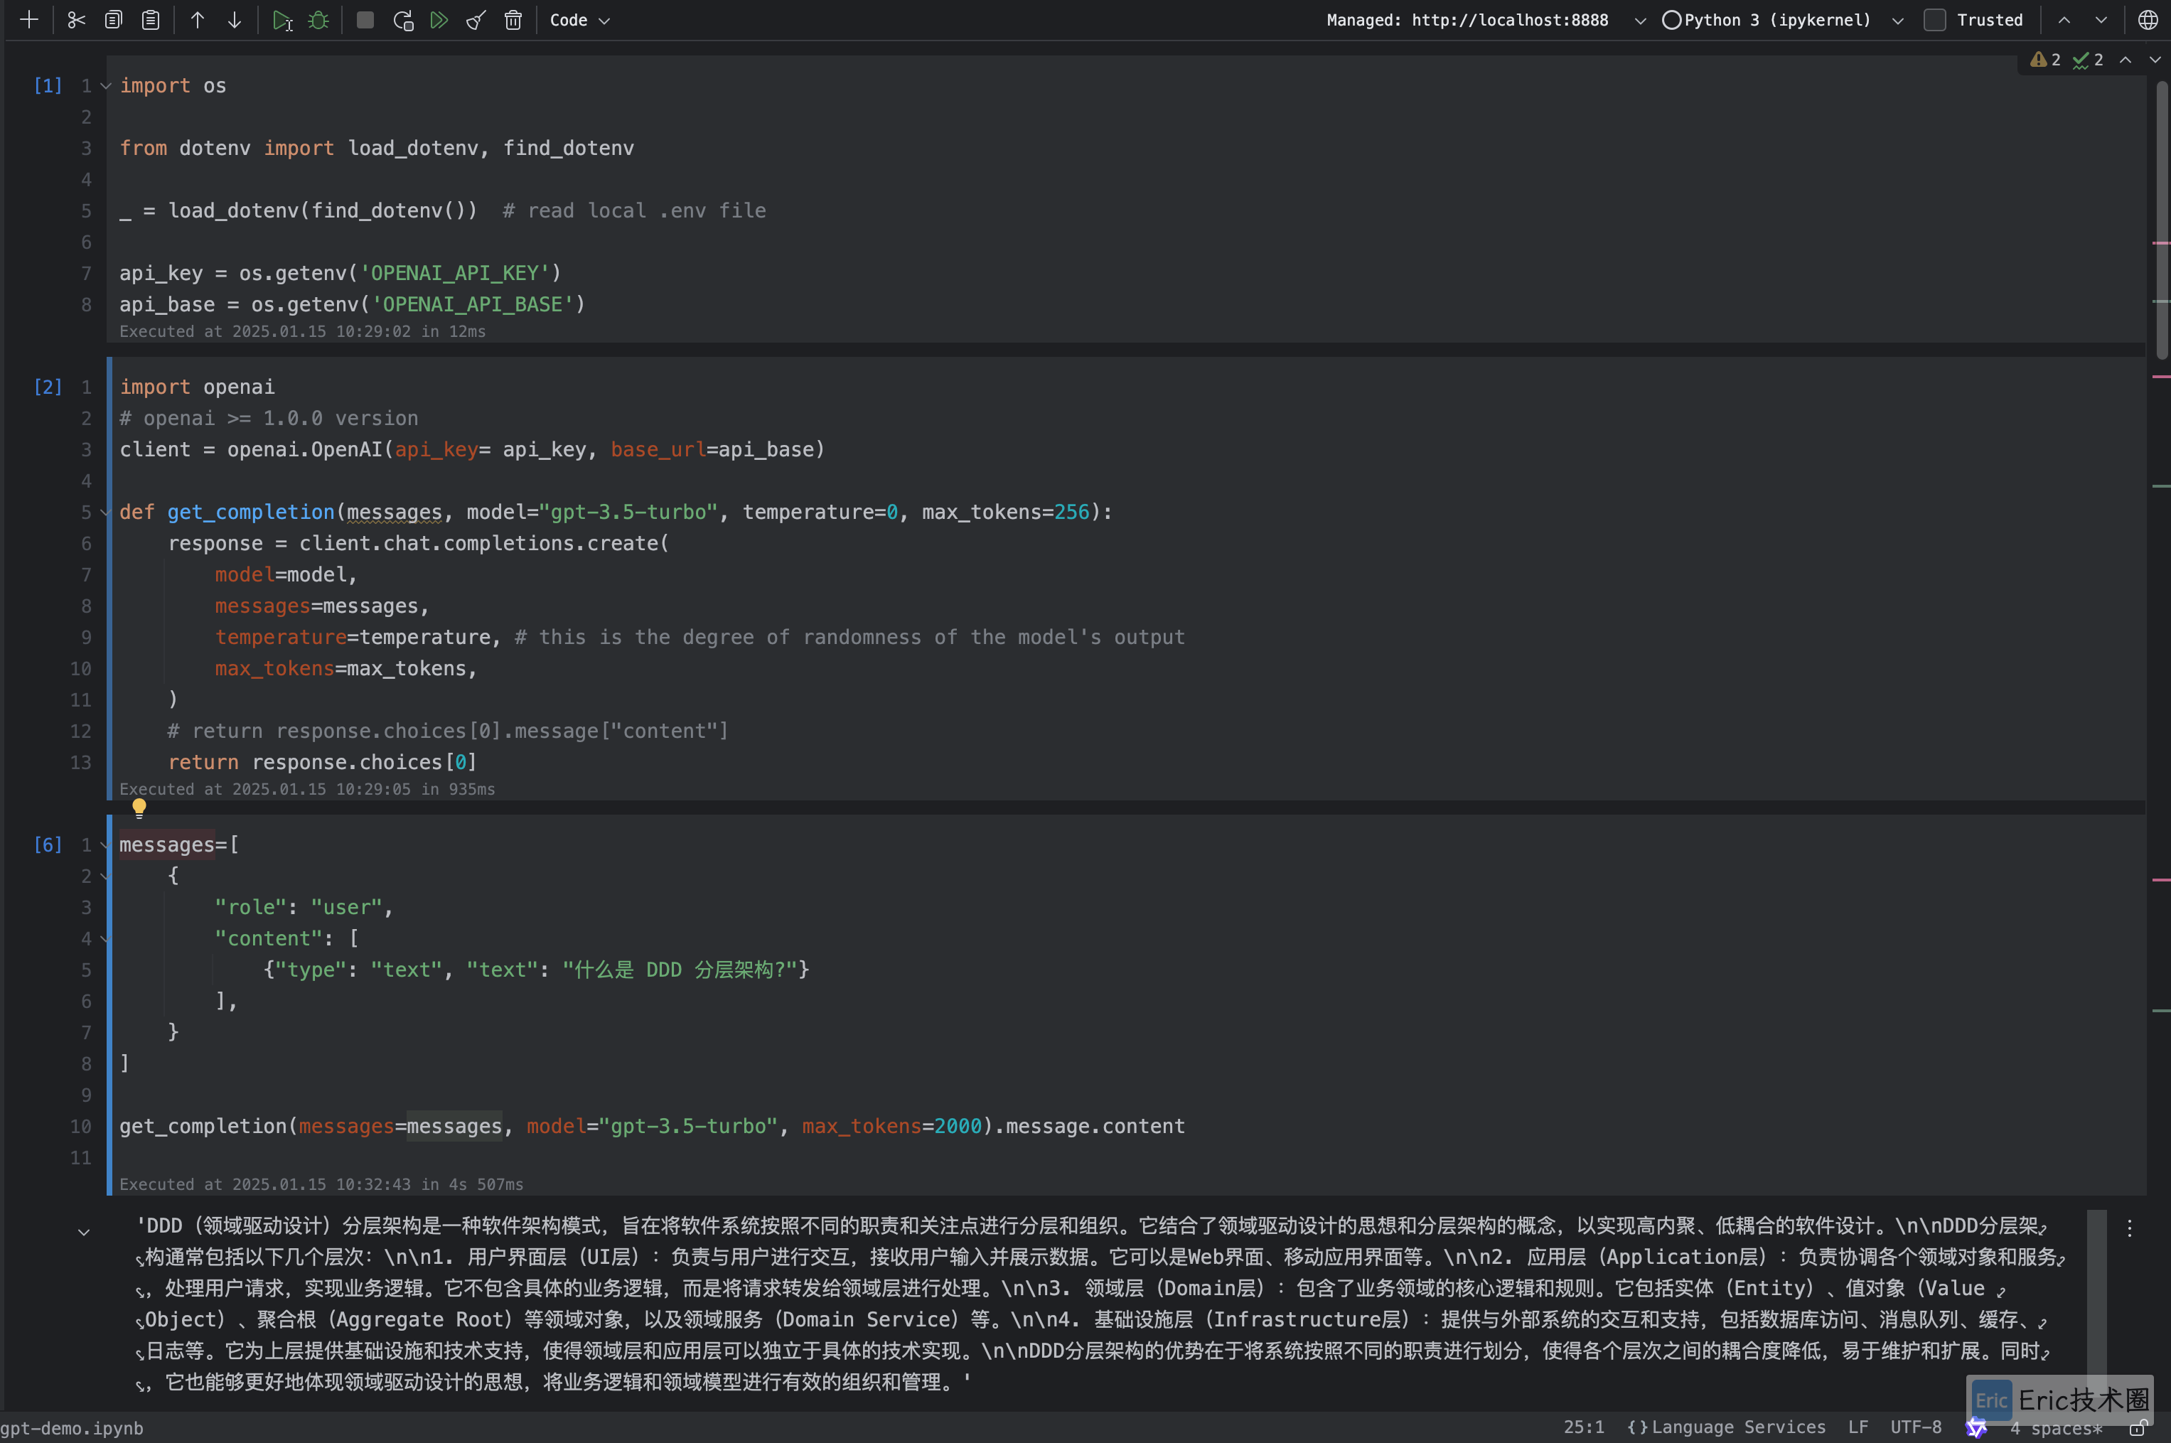Click 'OPENAI_API_BASE' string in cell [1]

pyautogui.click(x=473, y=305)
